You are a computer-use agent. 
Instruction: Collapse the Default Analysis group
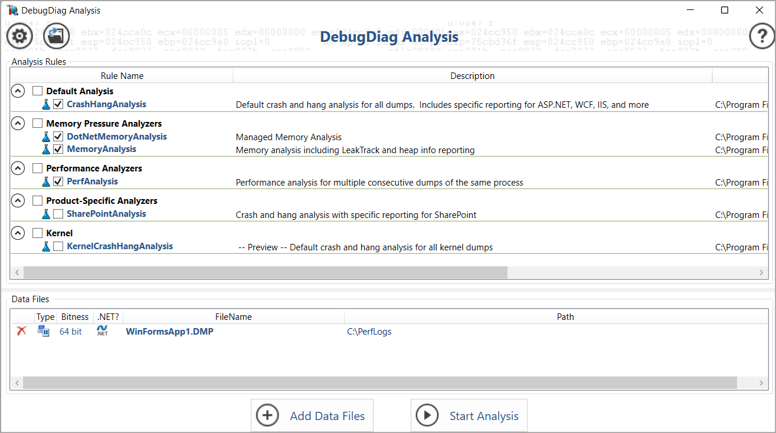(17, 91)
